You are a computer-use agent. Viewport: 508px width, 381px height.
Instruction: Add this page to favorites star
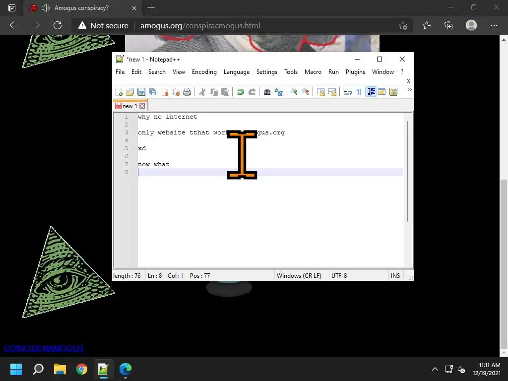pyautogui.click(x=403, y=26)
